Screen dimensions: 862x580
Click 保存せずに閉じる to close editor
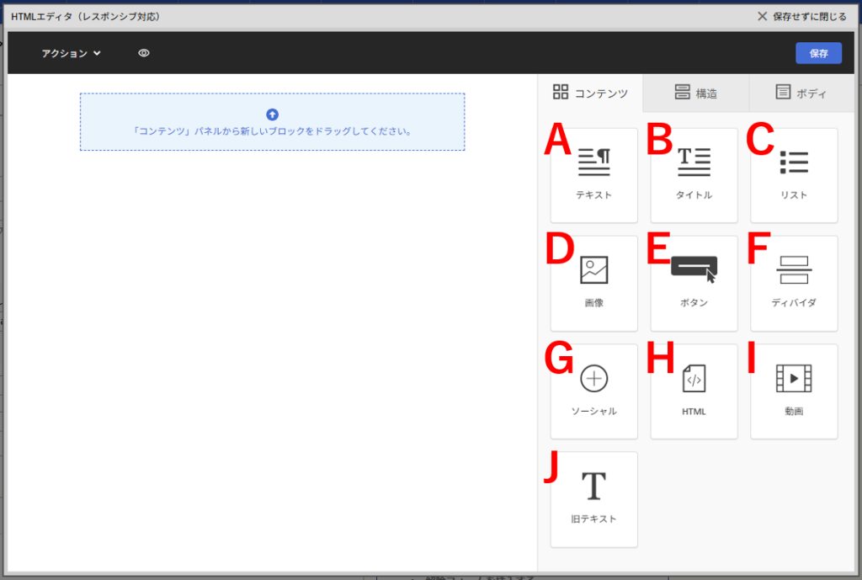802,17
